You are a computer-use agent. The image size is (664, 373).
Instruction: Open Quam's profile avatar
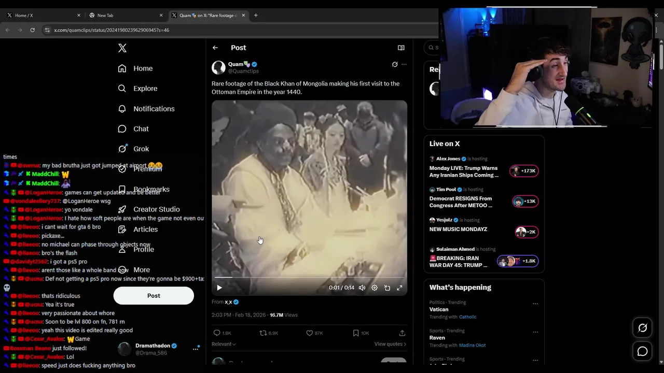pyautogui.click(x=218, y=68)
